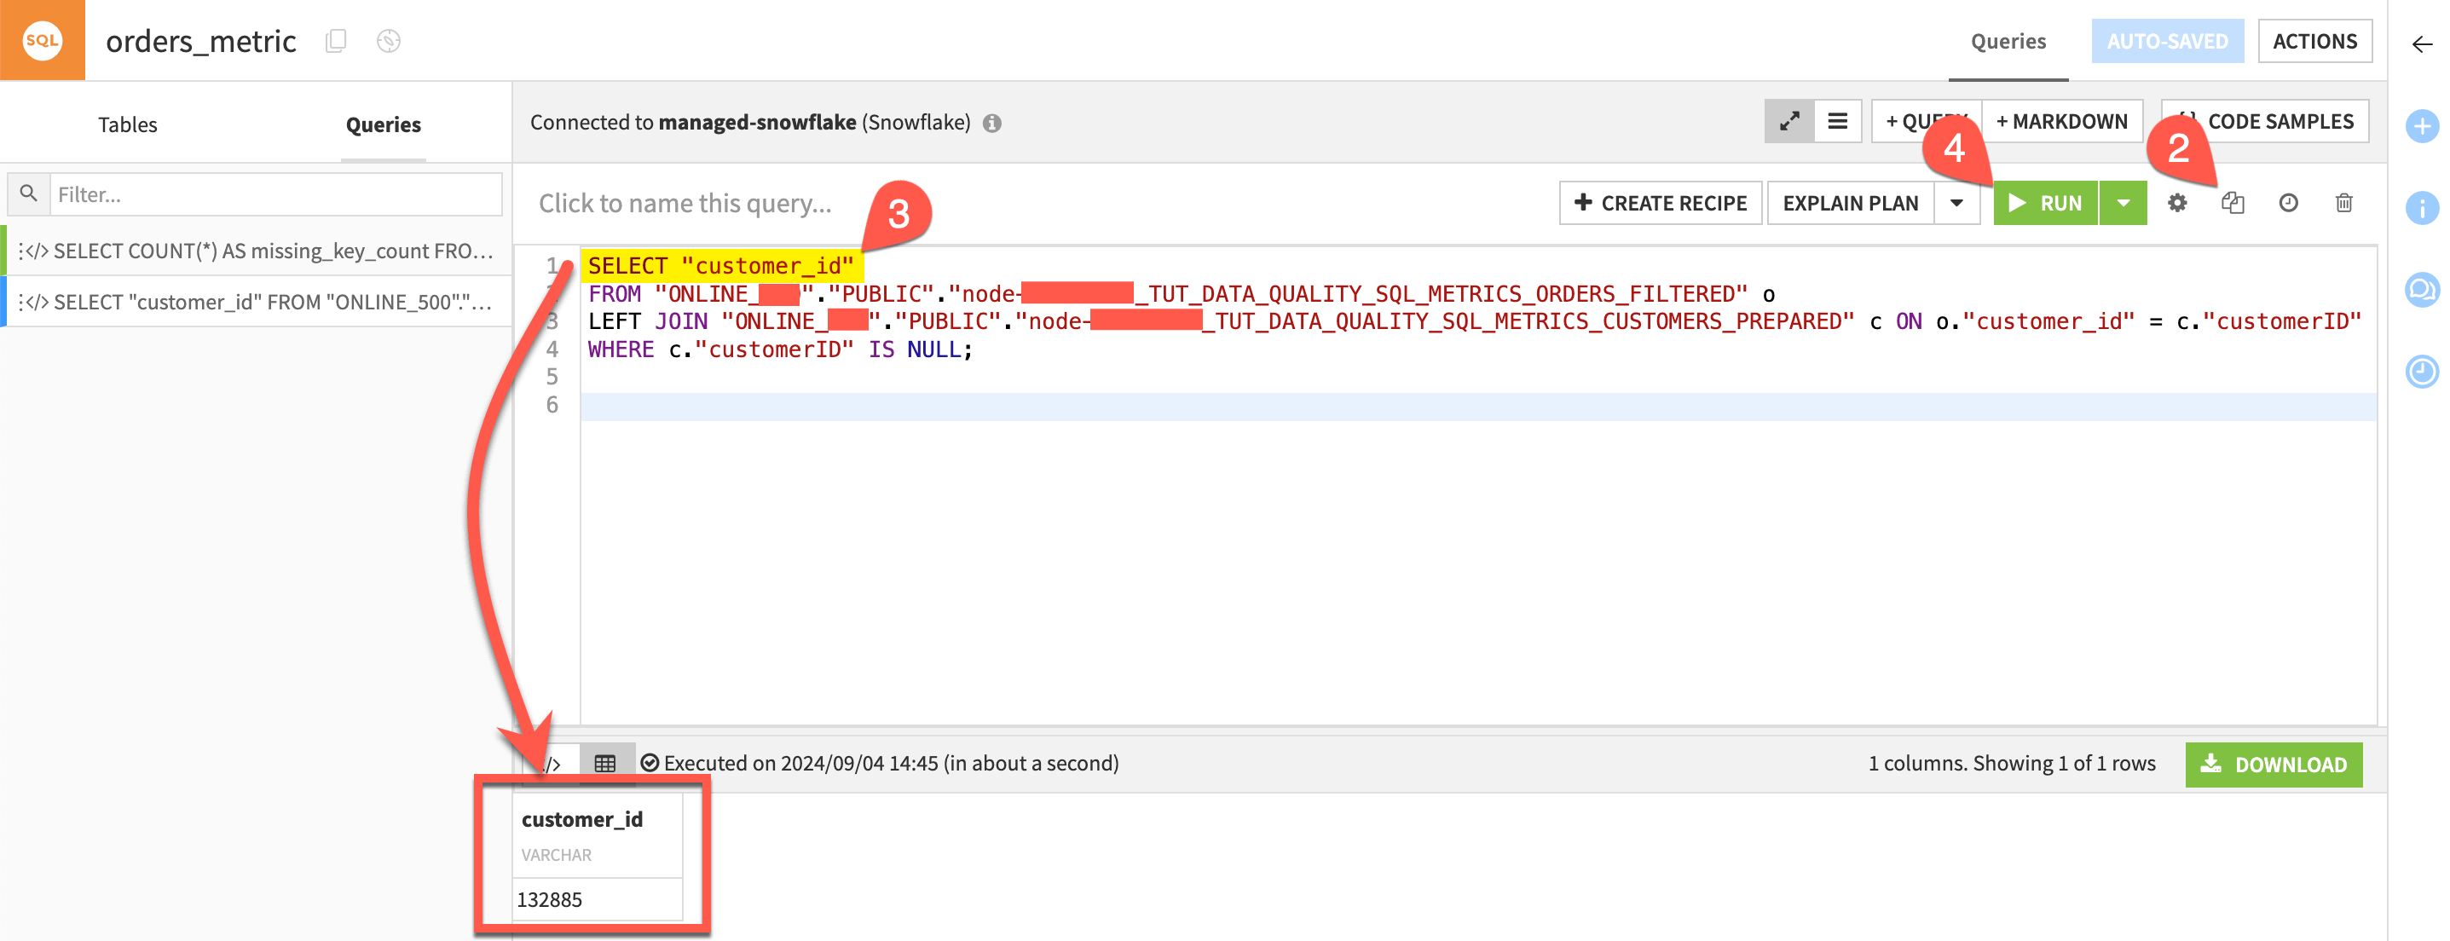Expand the EXPLAIN PLAN dropdown arrow

1959,202
